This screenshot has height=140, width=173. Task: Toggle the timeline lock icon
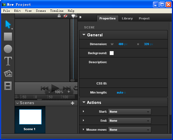point(59,16)
